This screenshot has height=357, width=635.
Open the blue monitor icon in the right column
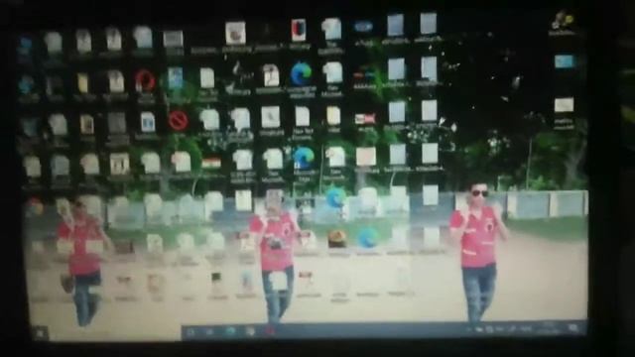[x=565, y=61]
